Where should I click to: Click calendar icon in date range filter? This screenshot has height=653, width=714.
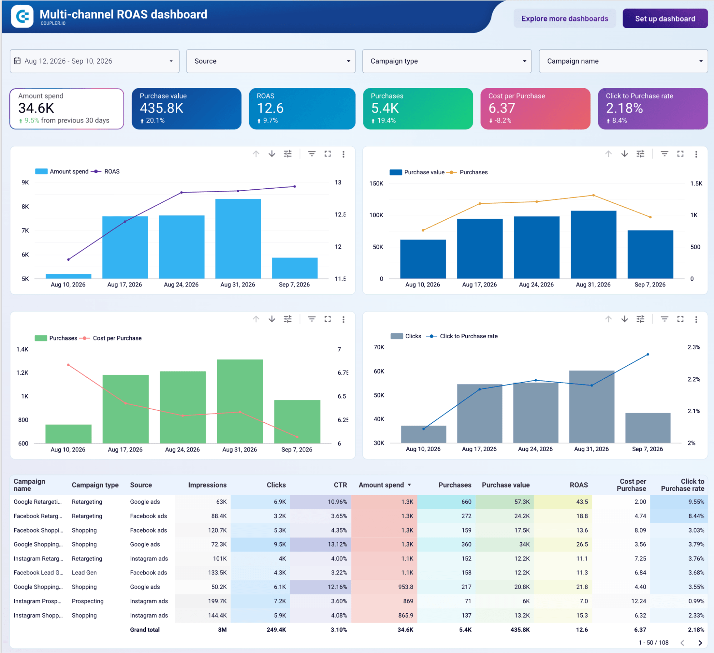pos(17,61)
